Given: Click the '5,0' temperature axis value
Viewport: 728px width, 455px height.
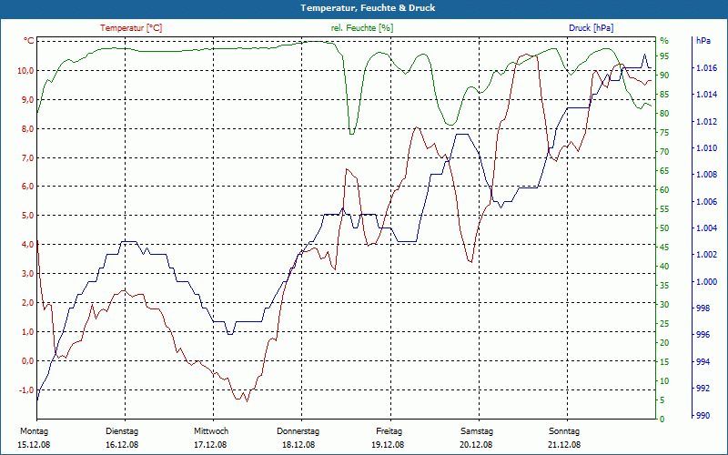Looking at the screenshot, I should (27, 216).
